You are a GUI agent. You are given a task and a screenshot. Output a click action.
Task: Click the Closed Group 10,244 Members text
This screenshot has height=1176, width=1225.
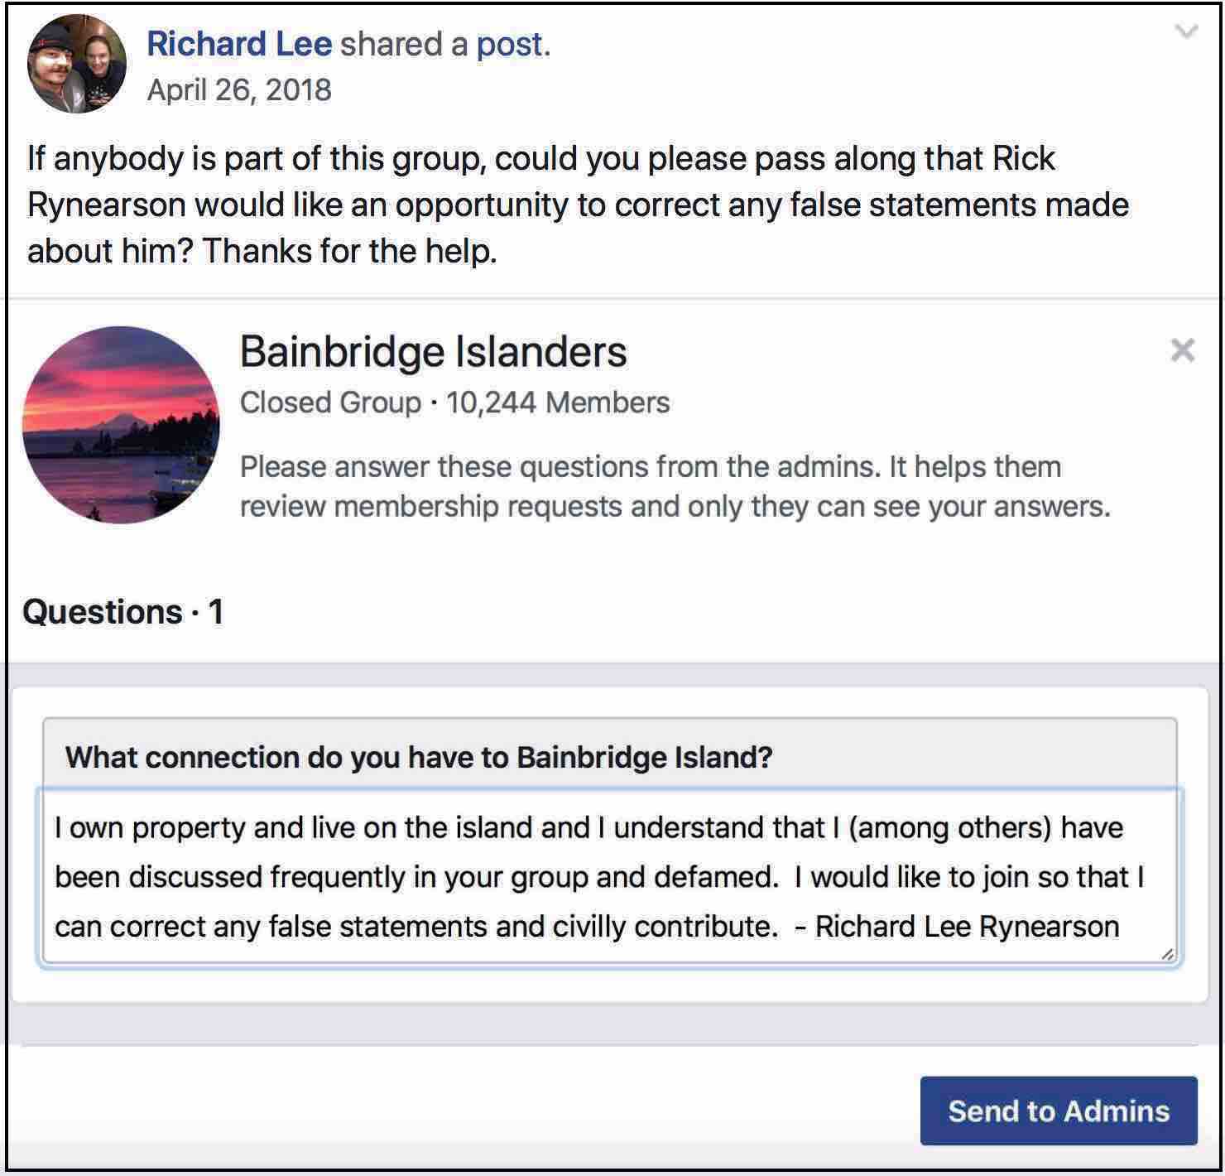coord(454,402)
